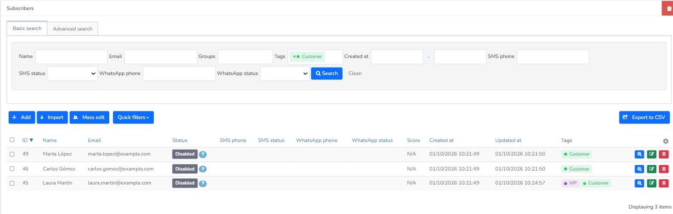View details of subscriber Marta López
The width and height of the screenshot is (673, 214).
639,154
